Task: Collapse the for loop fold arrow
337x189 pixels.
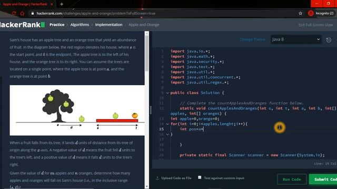Action: 167,124
